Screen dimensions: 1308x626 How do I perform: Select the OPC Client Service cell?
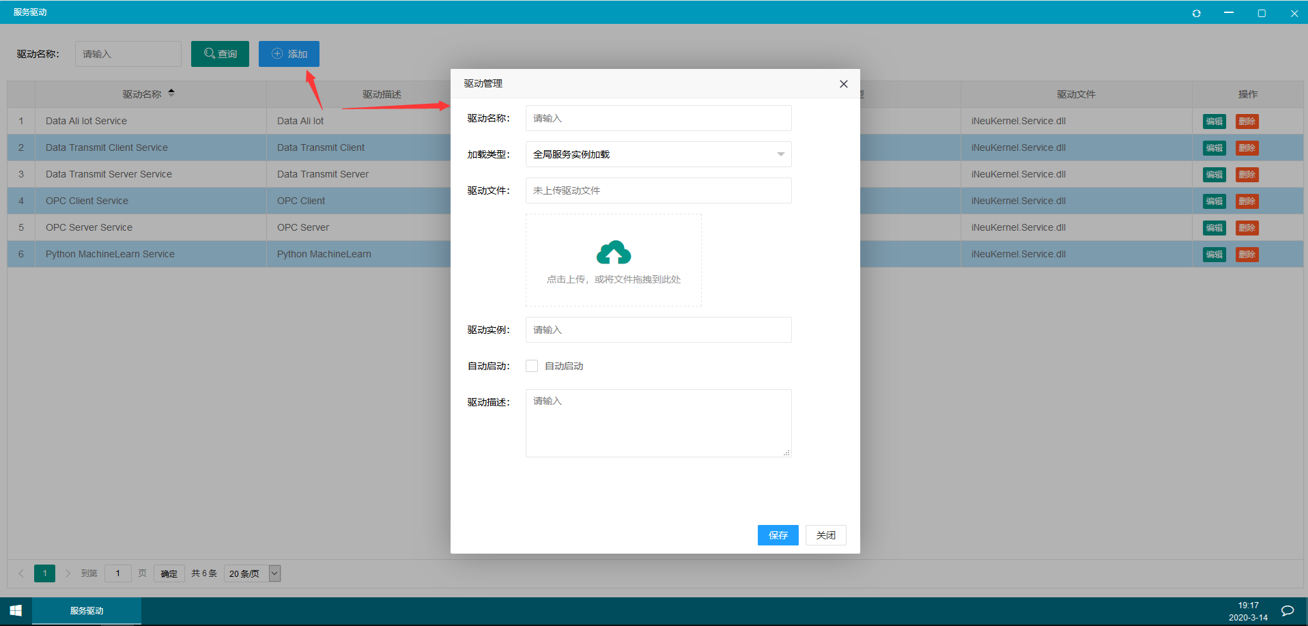coord(150,201)
